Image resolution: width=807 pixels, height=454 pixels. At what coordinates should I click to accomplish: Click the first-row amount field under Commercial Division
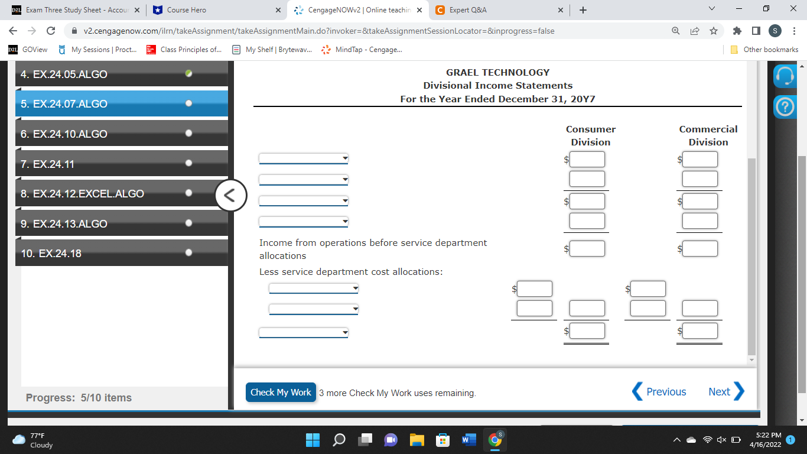click(x=700, y=159)
